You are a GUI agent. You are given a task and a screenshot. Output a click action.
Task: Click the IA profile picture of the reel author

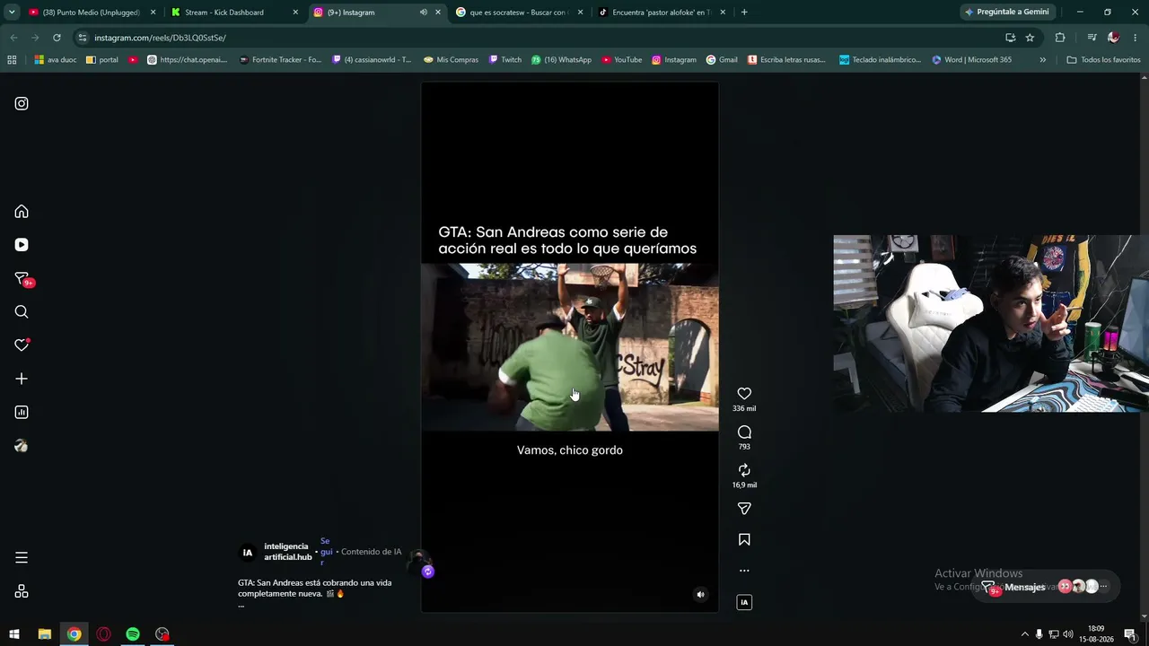248,553
